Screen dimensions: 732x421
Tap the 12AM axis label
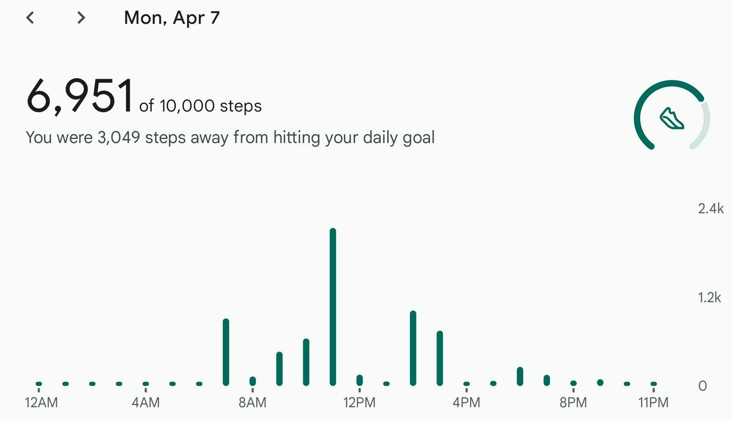click(41, 402)
